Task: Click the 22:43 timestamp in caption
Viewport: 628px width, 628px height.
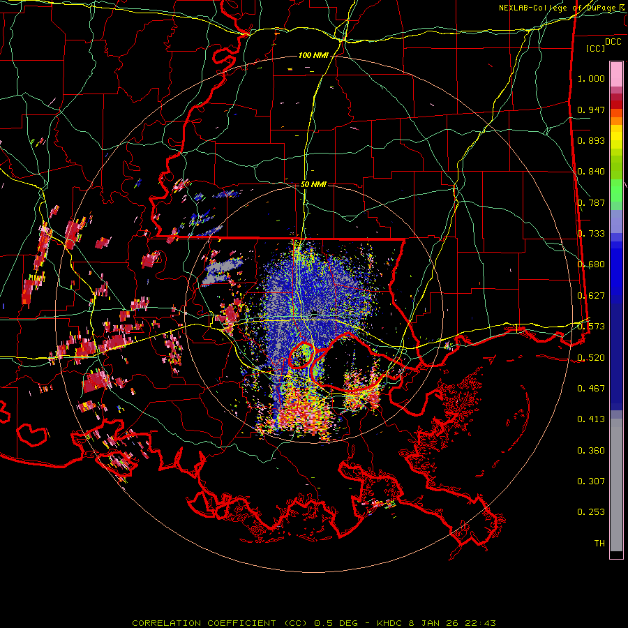Action: tap(480, 623)
